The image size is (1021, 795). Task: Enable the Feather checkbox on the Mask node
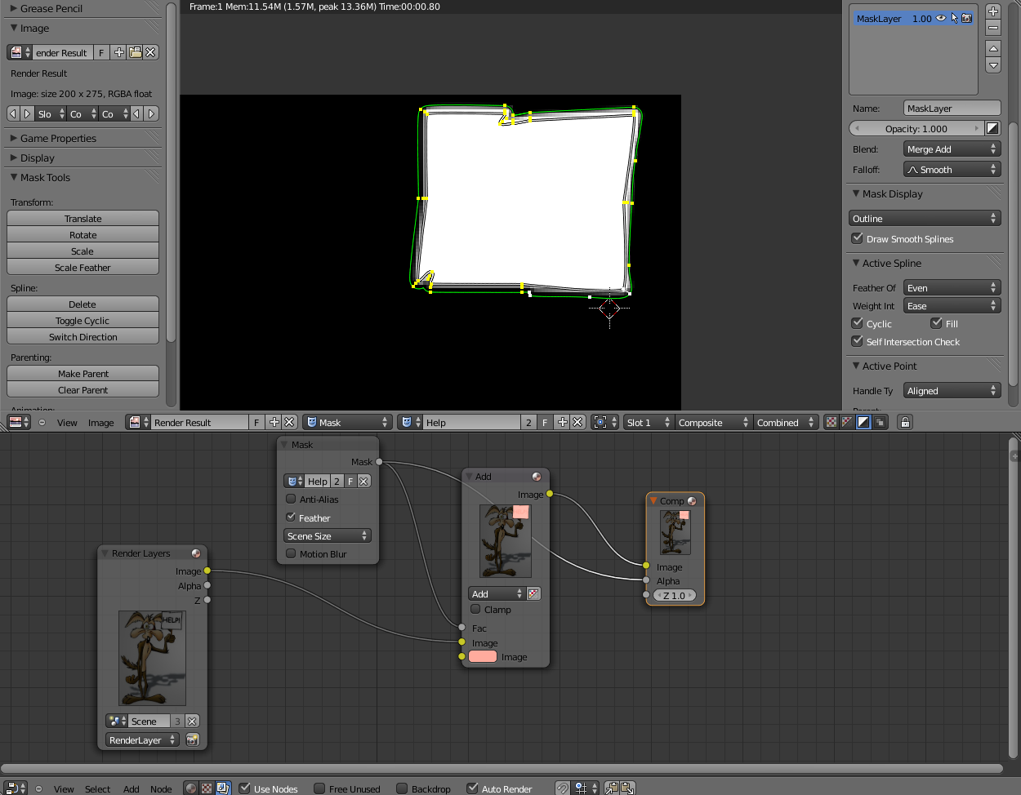290,517
